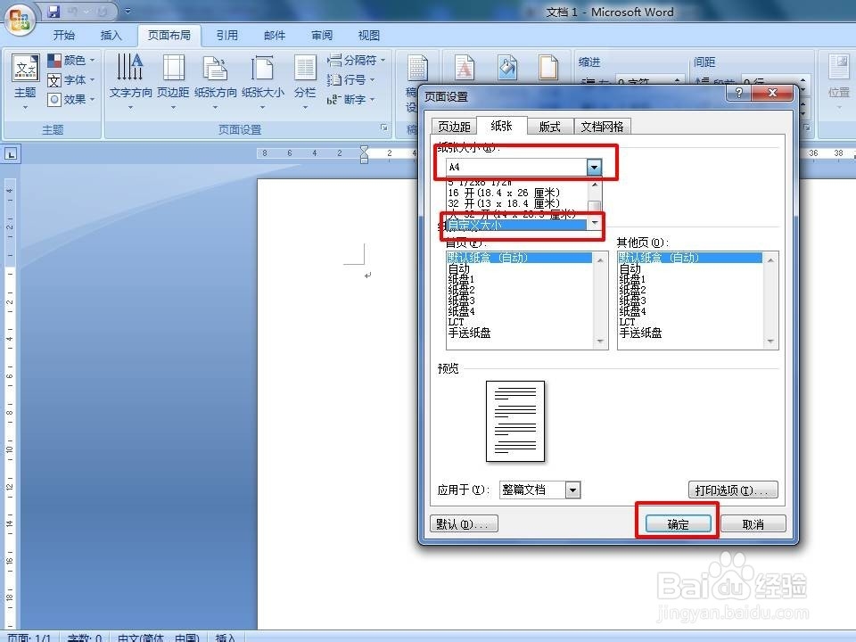Open the 应用于 apply-to dropdown
The height and width of the screenshot is (642, 856).
click(x=573, y=490)
